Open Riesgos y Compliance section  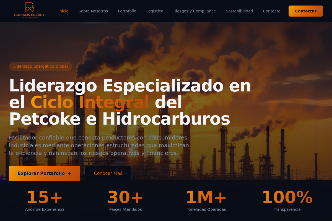[194, 11]
